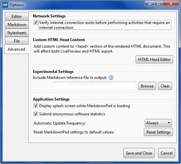The image size is (181, 164).
Task: Click the Network Settings heading
Action: pos(49,16)
